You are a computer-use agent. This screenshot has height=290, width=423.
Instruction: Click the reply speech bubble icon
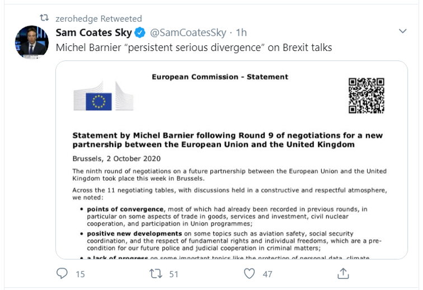[x=63, y=274]
